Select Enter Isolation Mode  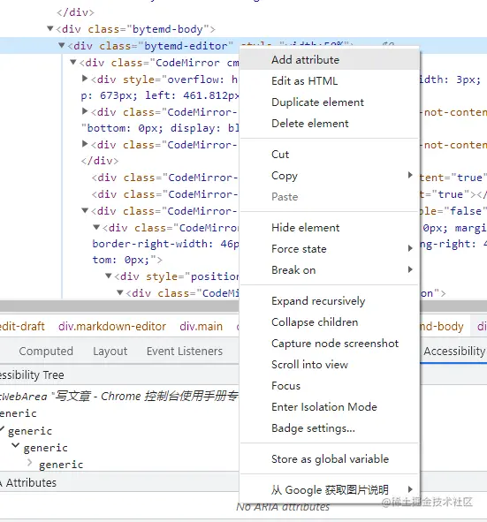[329, 407]
